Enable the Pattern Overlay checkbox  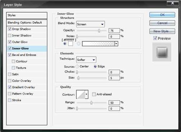coord(10,94)
